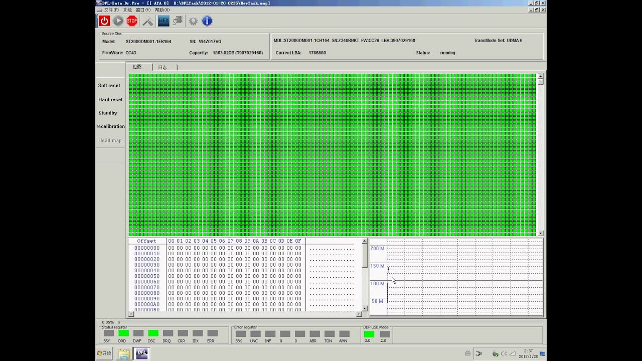Image resolution: width=642 pixels, height=361 pixels.
Task: Click the Status value running
Action: [447, 53]
